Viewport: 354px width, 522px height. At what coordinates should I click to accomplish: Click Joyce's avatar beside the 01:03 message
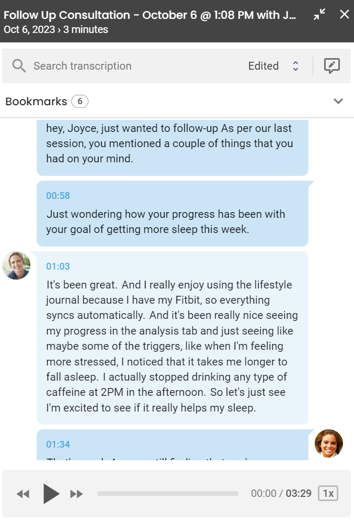click(16, 265)
